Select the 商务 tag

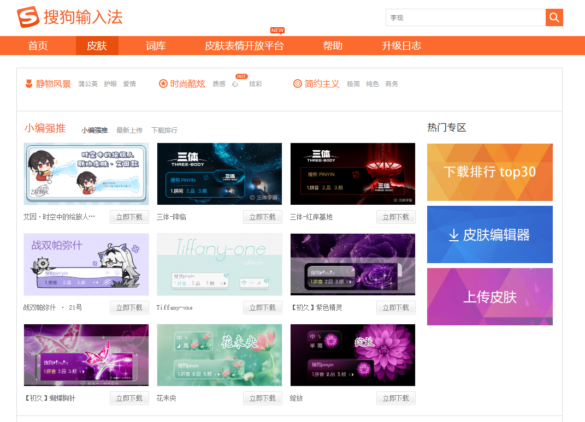point(392,84)
